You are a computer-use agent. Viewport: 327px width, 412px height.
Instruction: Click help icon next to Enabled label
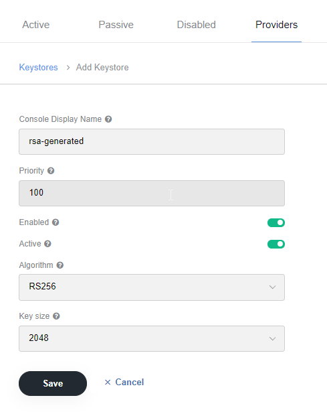coord(56,222)
